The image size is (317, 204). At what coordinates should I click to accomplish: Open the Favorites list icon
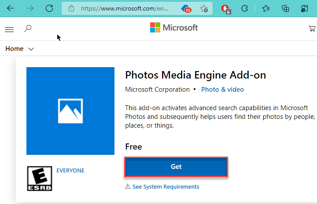point(266,8)
